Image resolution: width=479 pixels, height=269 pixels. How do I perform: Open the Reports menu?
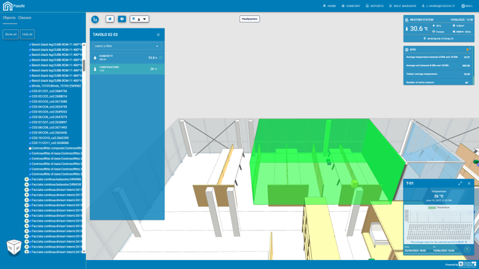click(375, 6)
